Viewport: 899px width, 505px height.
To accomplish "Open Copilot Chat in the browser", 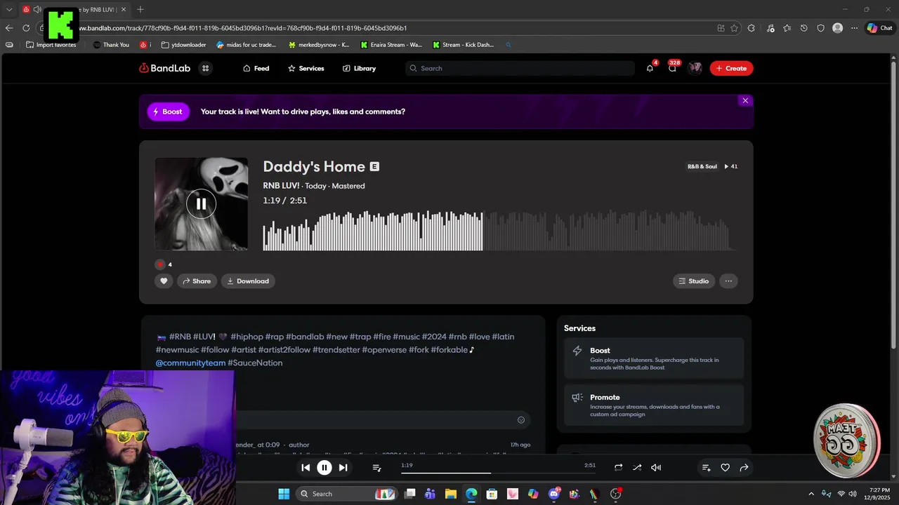I will pos(880,28).
